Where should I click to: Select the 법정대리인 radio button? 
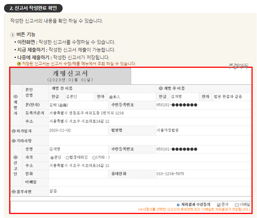click(x=67, y=158)
